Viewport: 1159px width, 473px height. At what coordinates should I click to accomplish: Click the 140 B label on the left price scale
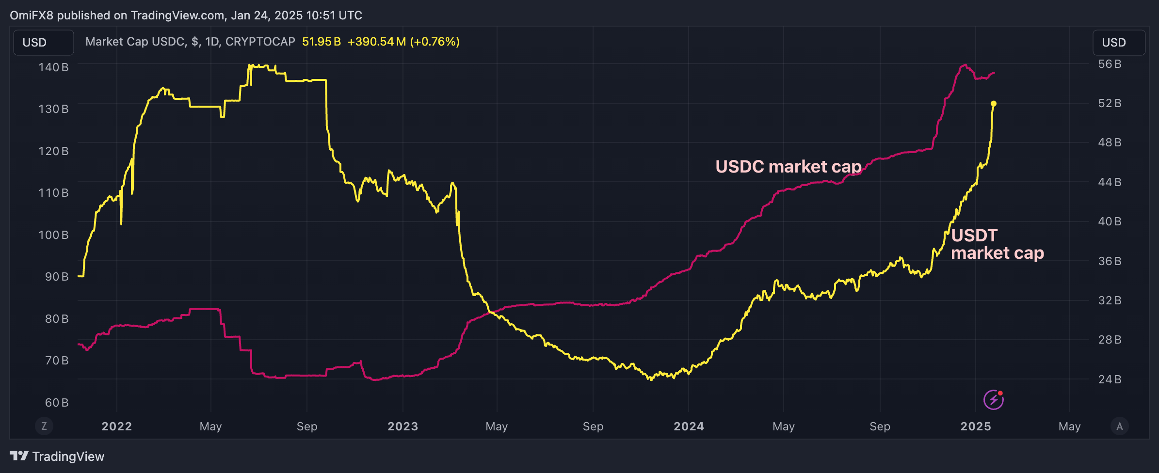53,67
